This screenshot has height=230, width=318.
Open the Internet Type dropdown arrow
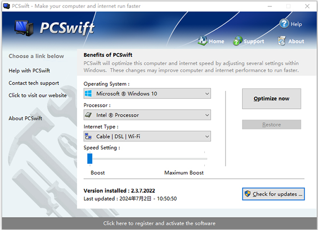[207, 136]
